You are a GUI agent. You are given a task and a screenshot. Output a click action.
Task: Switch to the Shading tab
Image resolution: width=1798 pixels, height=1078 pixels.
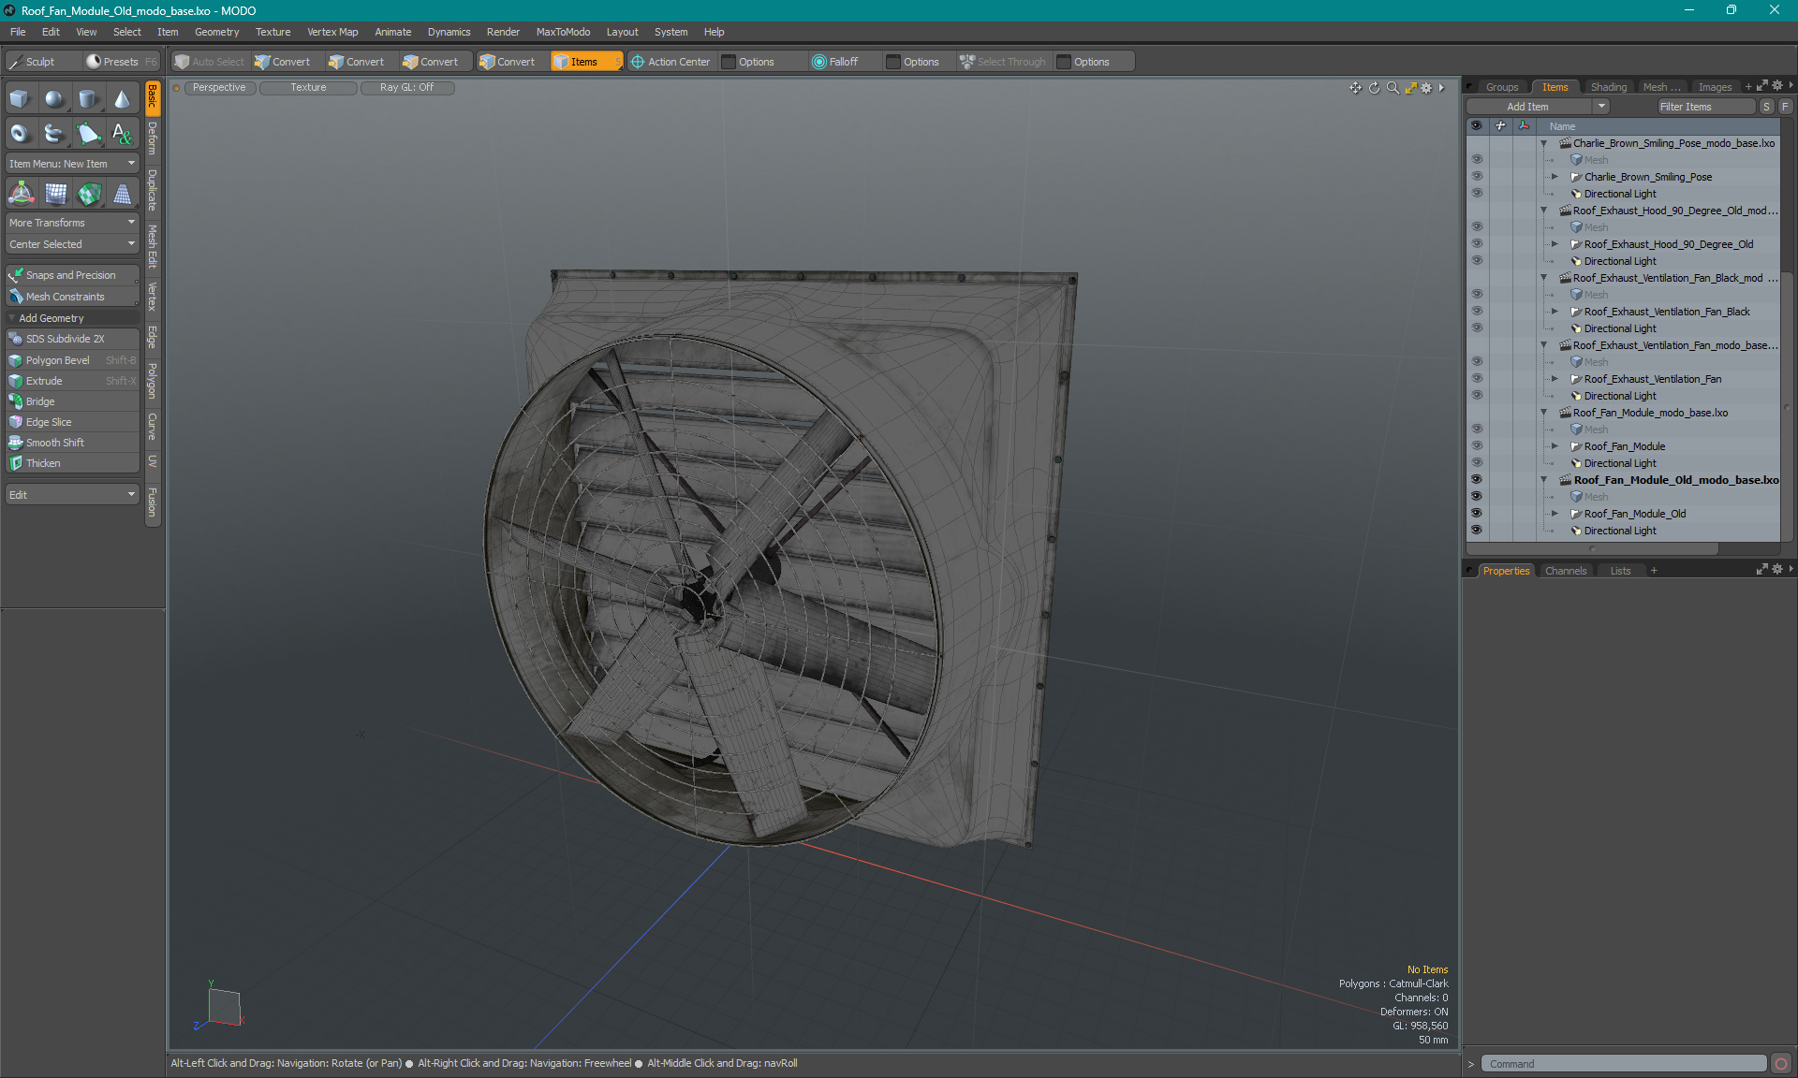pos(1608,87)
